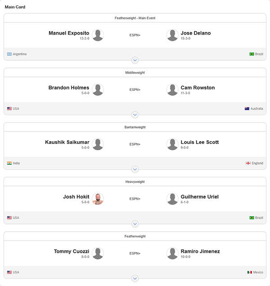Click Jose Delano's profile silhouette
This screenshot has width=270, height=286.
tap(172, 35)
